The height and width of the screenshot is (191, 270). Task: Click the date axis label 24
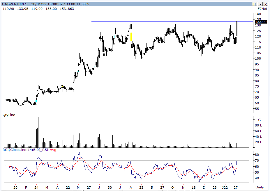(36, 188)
